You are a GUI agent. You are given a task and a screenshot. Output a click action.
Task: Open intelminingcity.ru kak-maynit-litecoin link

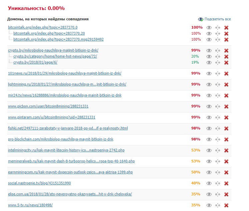(66, 150)
